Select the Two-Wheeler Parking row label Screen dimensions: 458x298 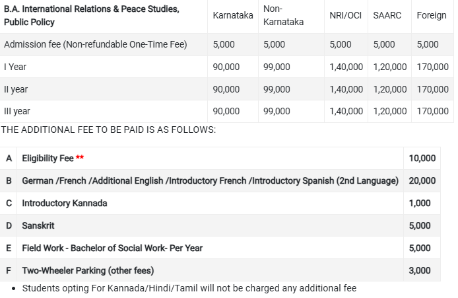pos(87,270)
